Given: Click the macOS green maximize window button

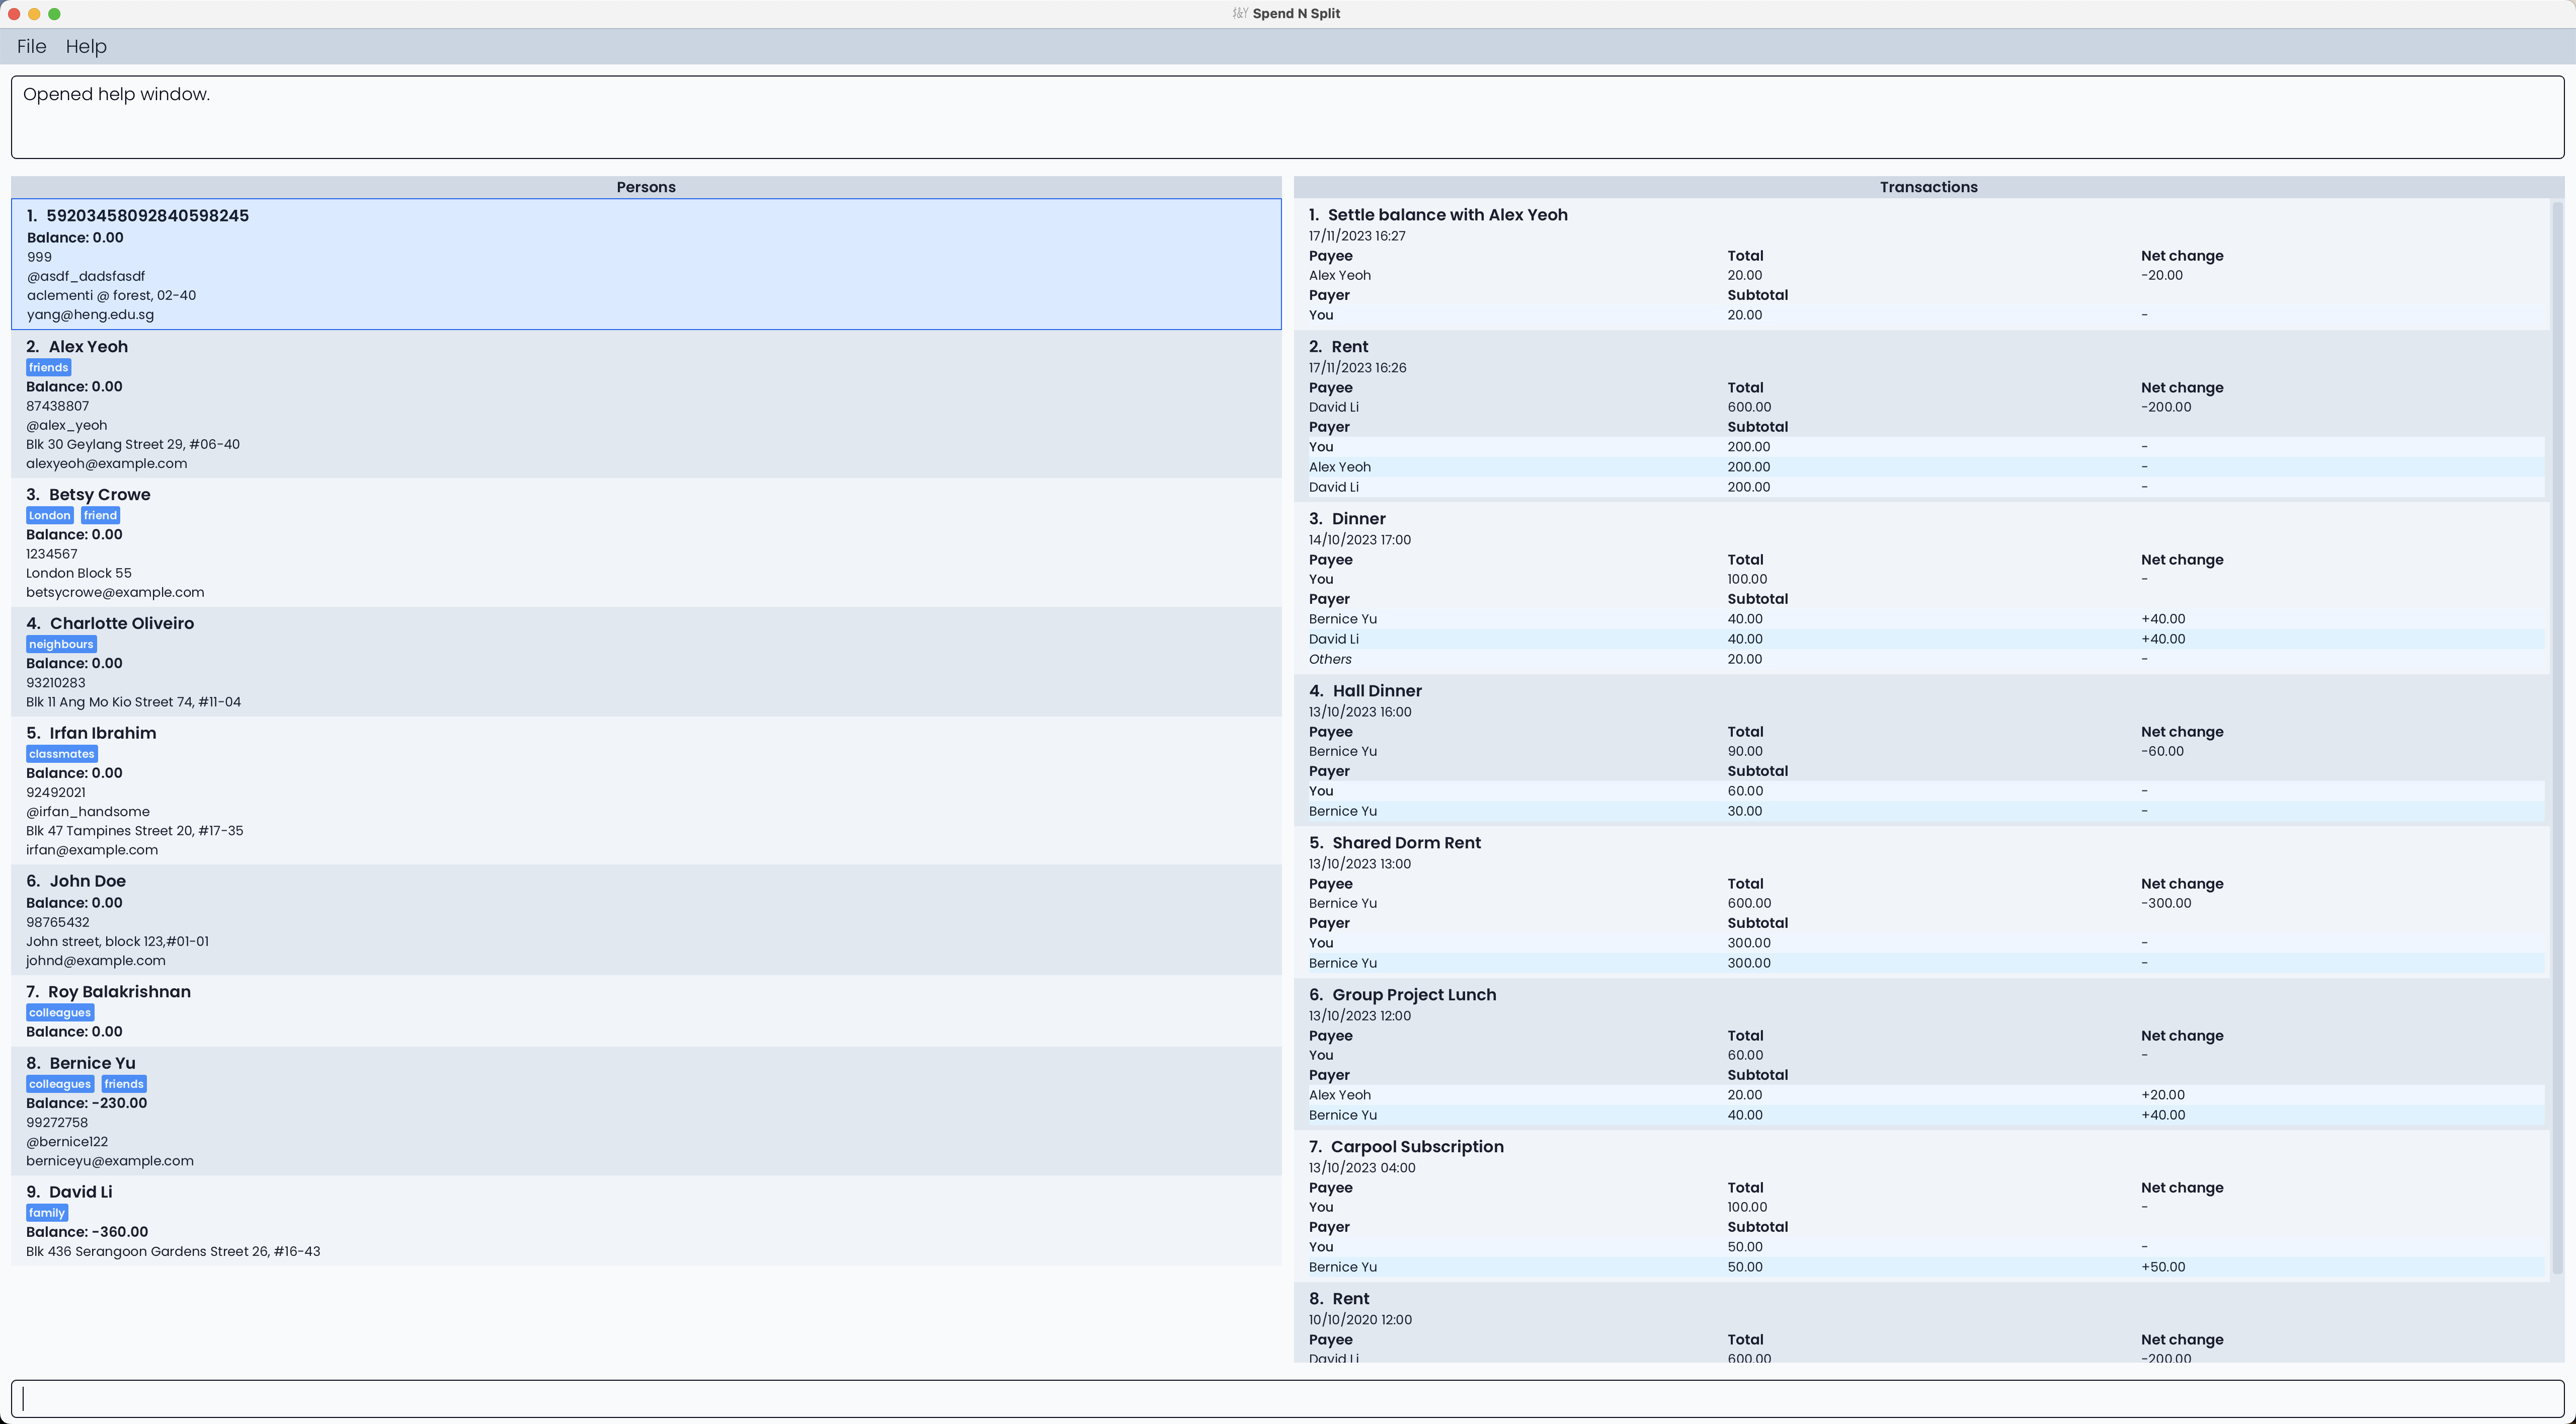Looking at the screenshot, I should pos(54,13).
